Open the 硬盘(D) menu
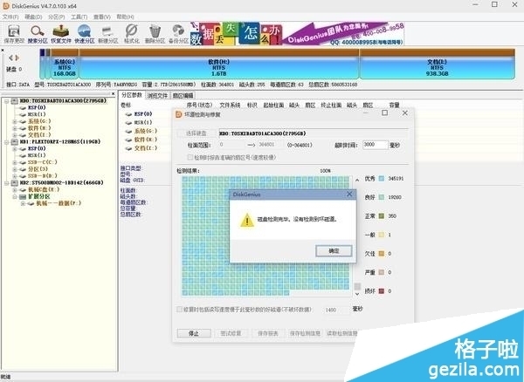 click(33, 17)
